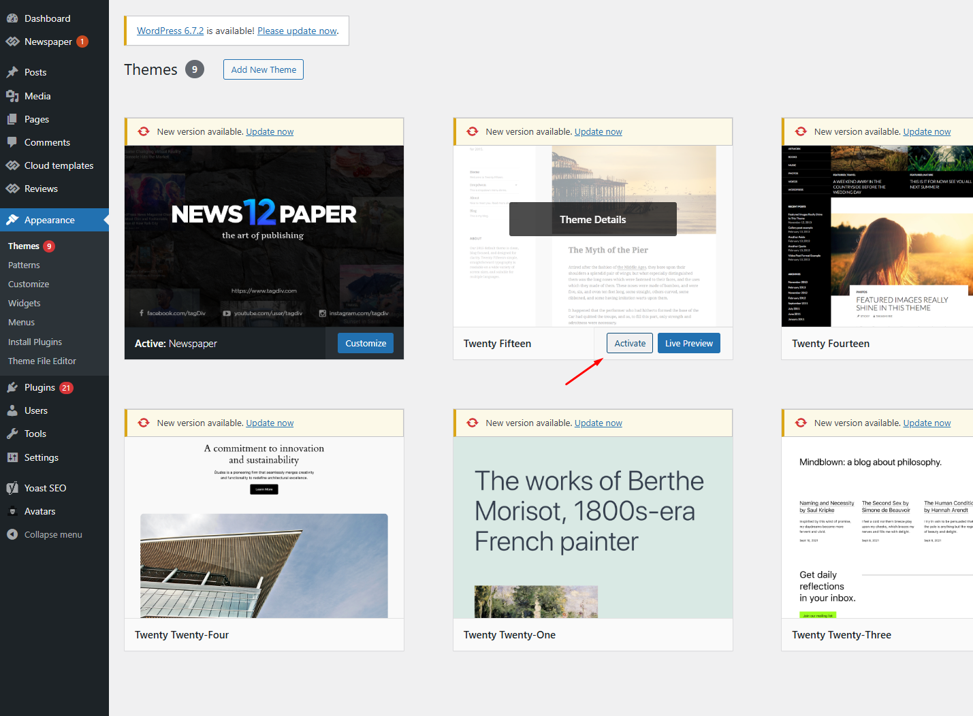The width and height of the screenshot is (973, 716).
Task: Click the Newspaper theme screenshot thumbnail
Action: (264, 236)
